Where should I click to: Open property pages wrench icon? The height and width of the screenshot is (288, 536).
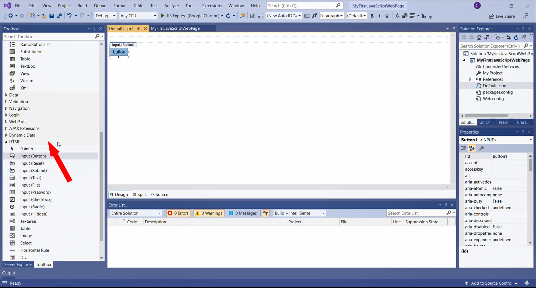point(482,148)
